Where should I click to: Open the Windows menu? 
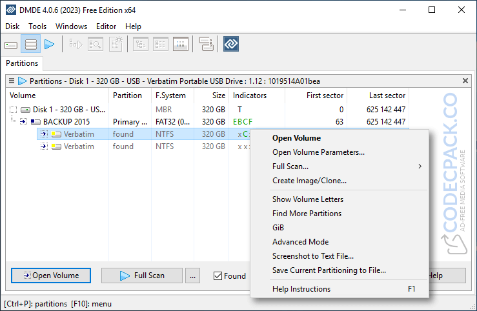[x=71, y=26]
